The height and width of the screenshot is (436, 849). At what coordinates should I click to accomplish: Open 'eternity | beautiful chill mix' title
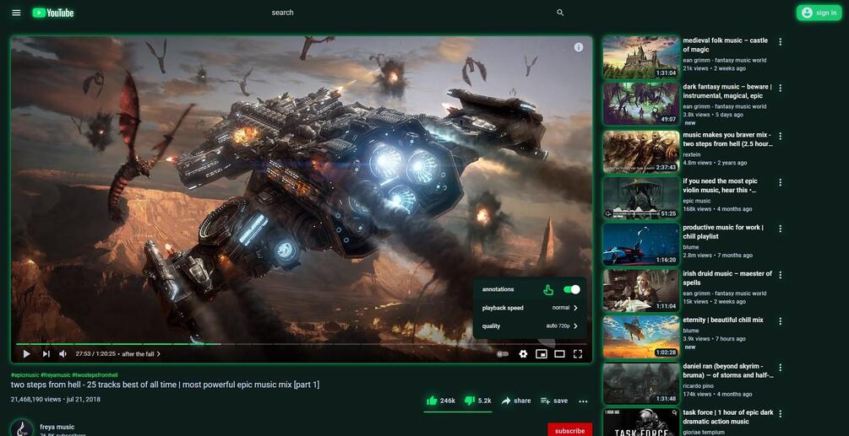click(x=723, y=320)
